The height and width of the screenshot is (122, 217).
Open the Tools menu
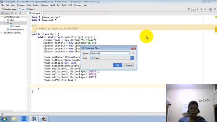64,5
